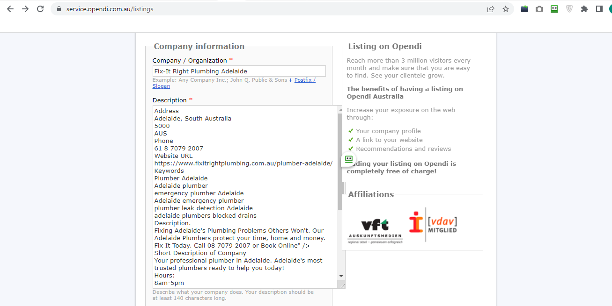Click the textarea resize handle
The image size is (612, 306).
pyautogui.click(x=342, y=285)
